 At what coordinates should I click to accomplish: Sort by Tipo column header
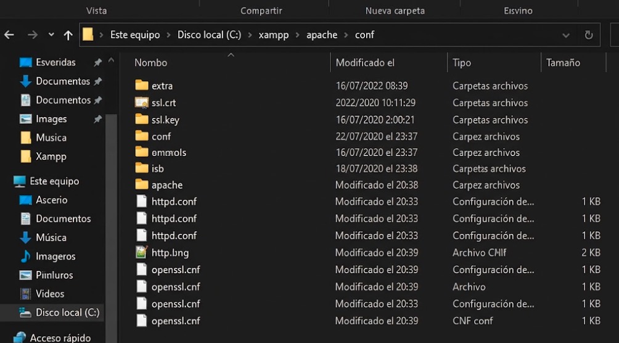pos(462,63)
